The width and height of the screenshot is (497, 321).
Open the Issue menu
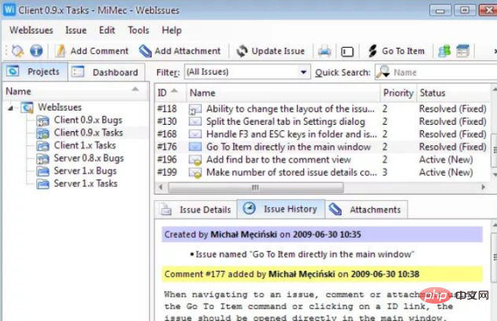75,30
